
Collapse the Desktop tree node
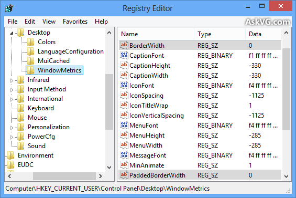(x=12, y=33)
